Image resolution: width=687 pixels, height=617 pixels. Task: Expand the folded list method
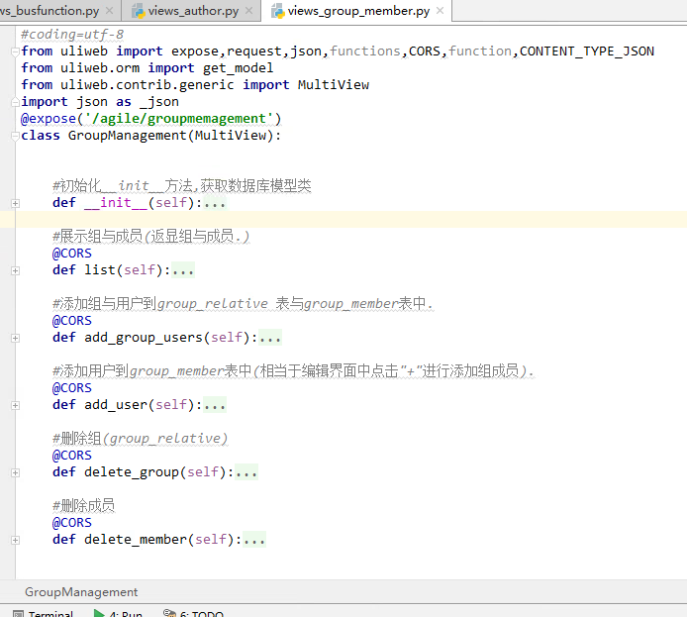click(x=15, y=270)
